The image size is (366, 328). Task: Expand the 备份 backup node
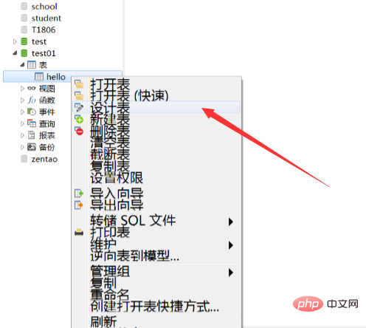click(x=22, y=147)
